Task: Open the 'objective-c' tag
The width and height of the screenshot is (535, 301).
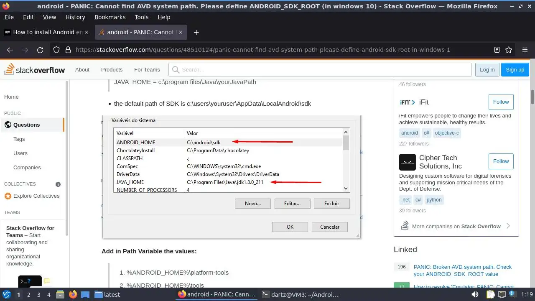Action: click(x=446, y=133)
